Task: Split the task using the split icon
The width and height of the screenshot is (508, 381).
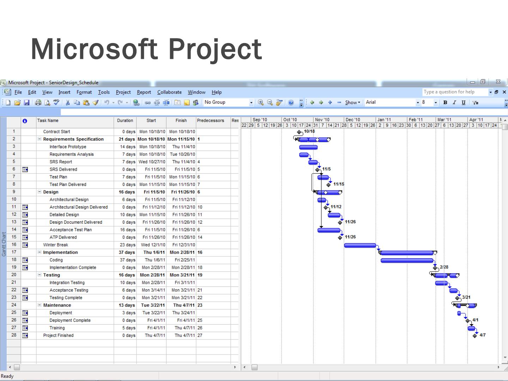Action: (166, 103)
